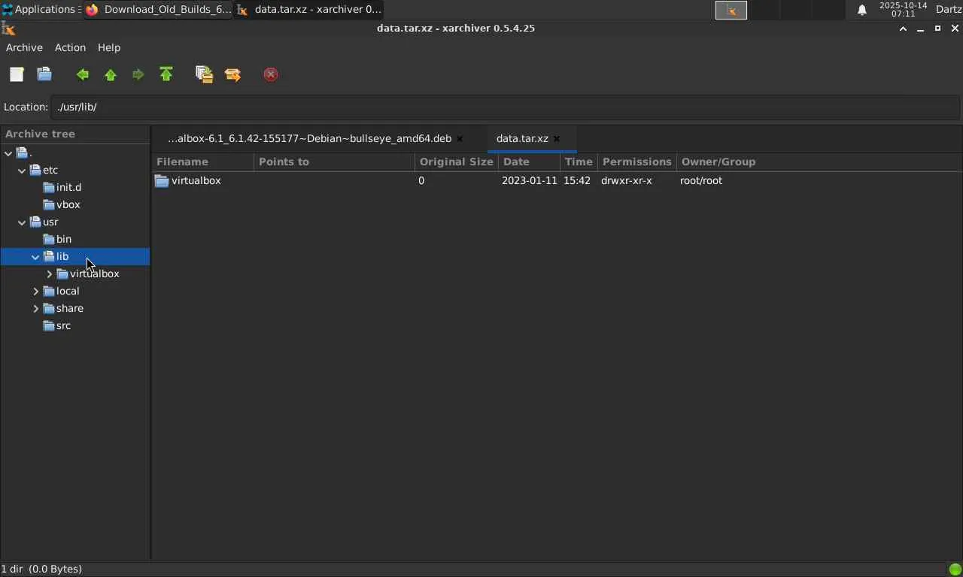The image size is (963, 577).
Task: Collapse the root '.' tree node
Action: [x=8, y=153]
